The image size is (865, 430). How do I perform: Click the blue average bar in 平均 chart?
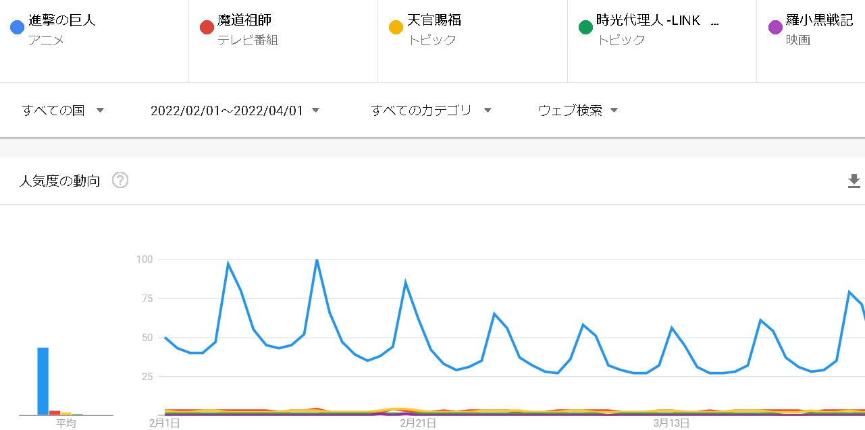(x=43, y=381)
